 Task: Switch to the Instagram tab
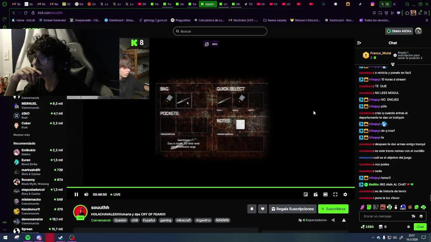pyautogui.click(x=372, y=4)
